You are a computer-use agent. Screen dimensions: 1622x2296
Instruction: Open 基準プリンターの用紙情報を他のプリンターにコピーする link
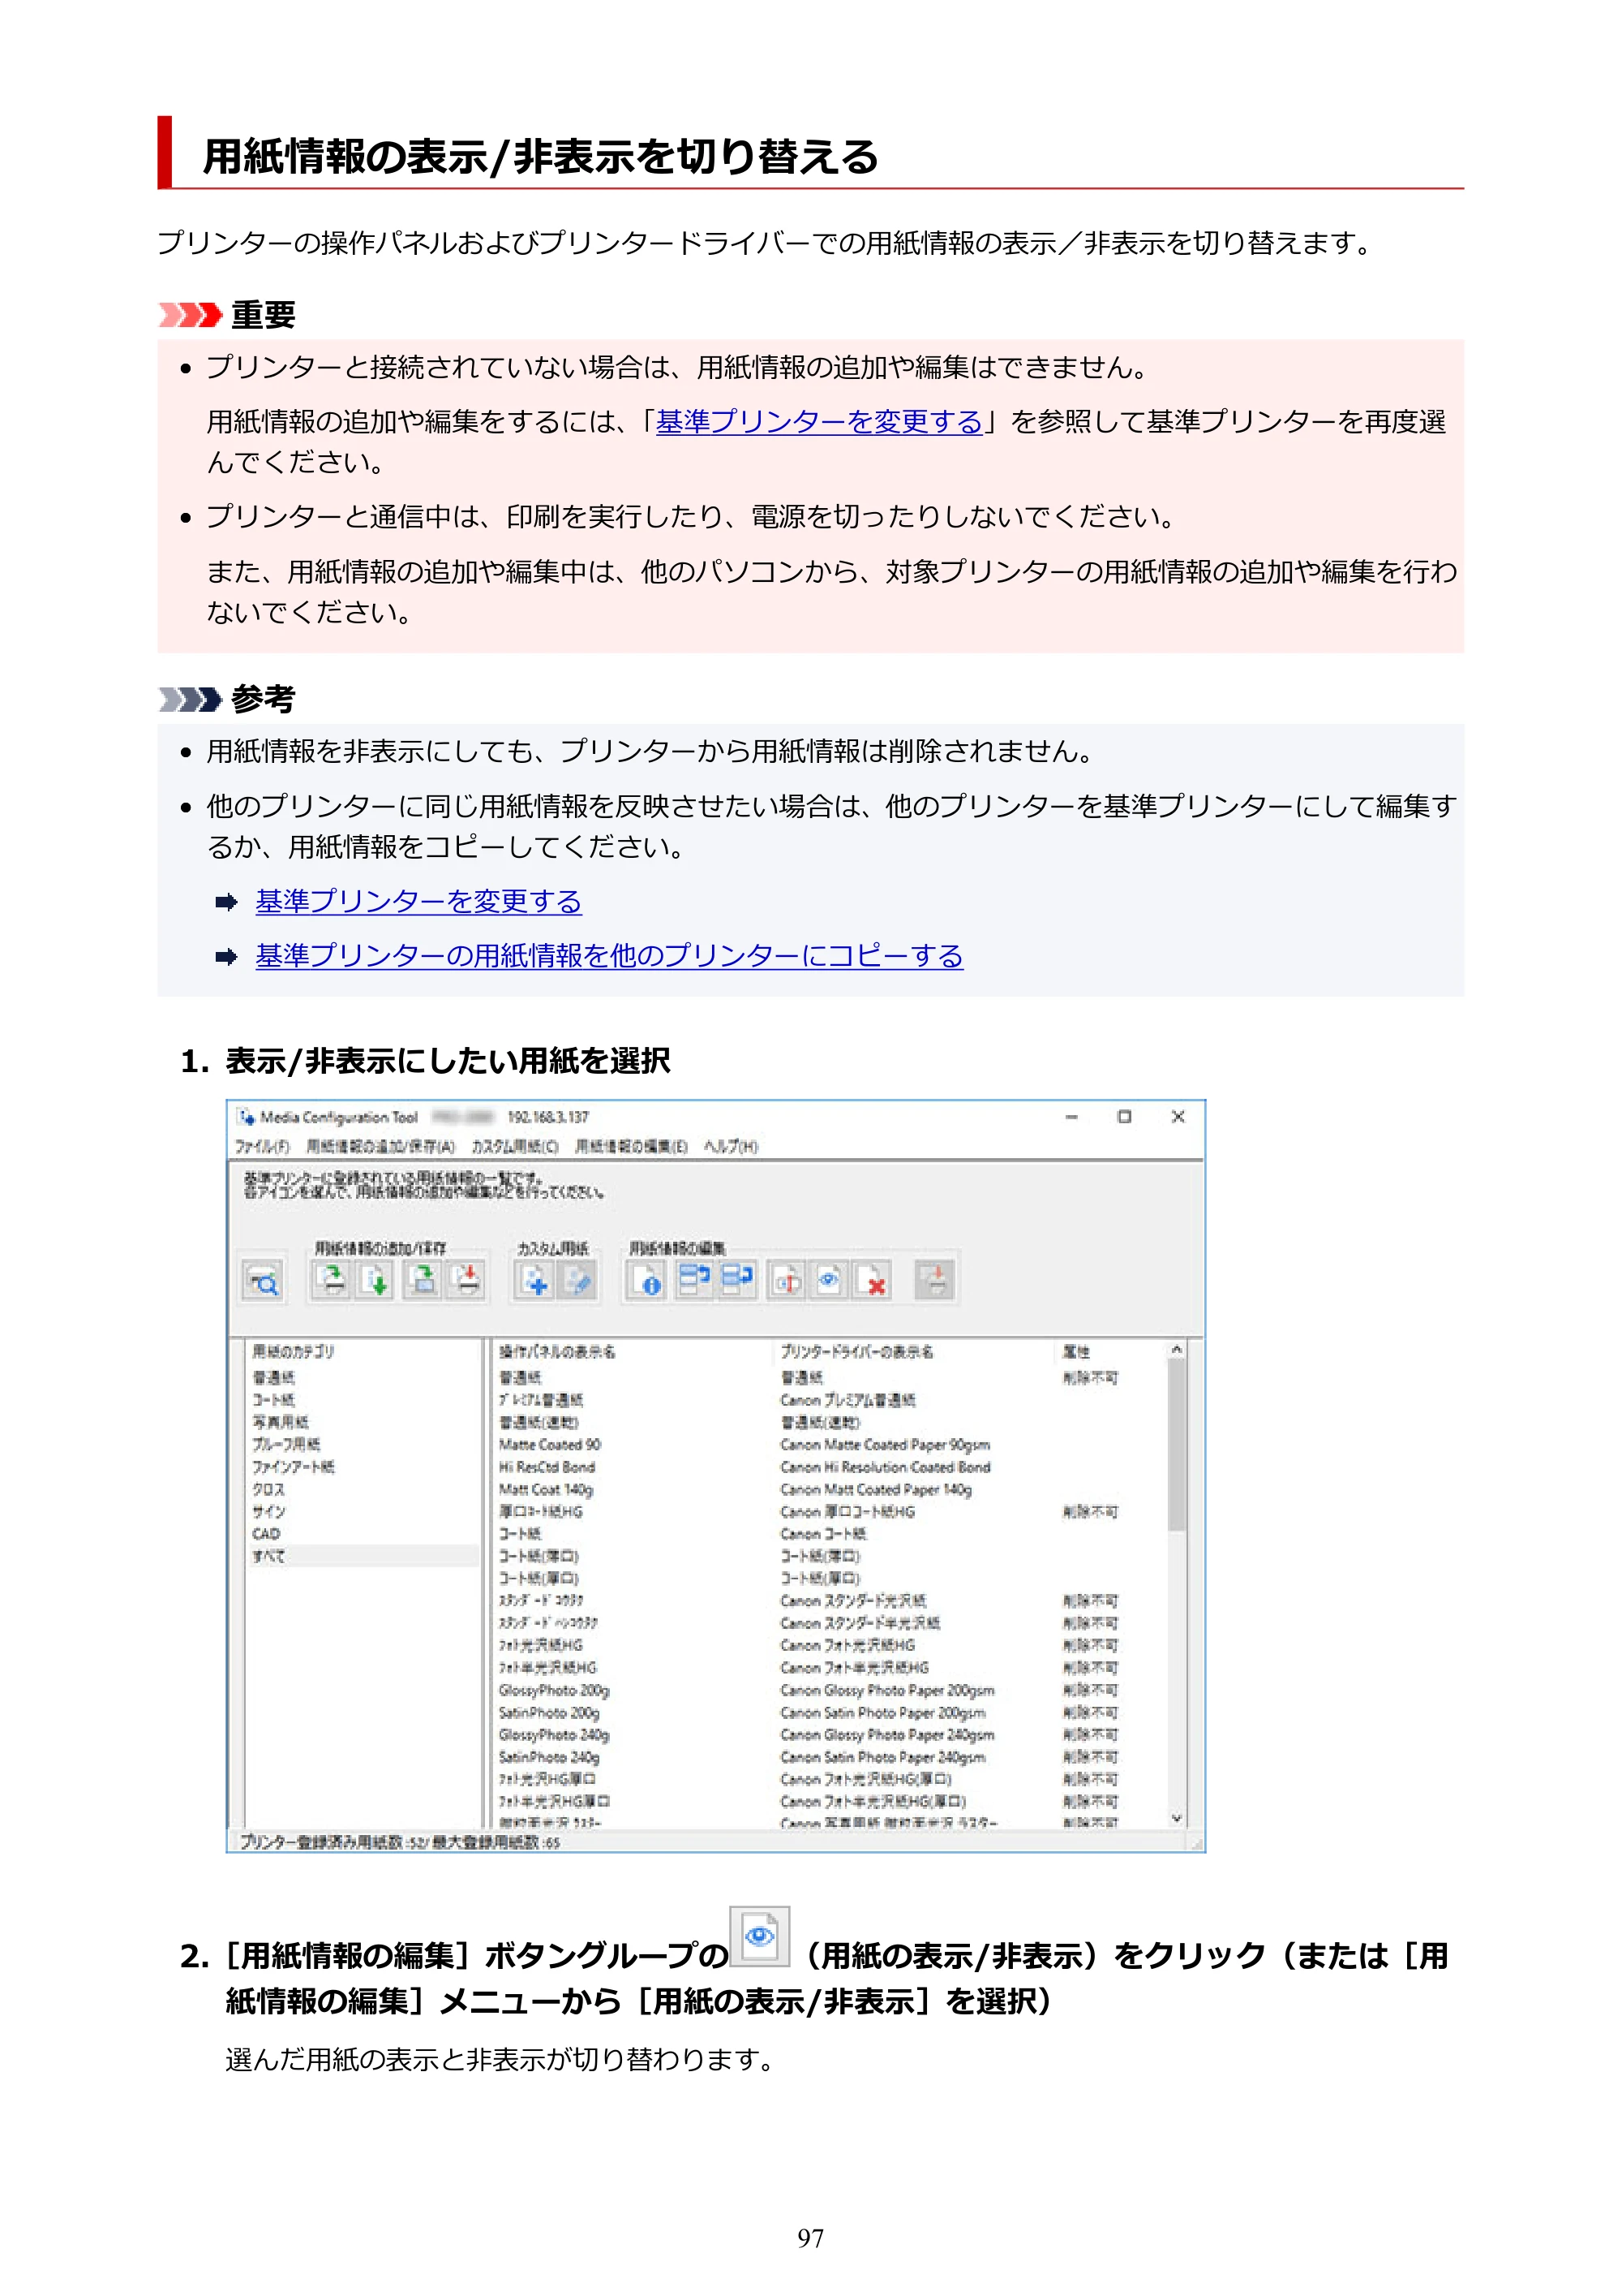click(x=608, y=955)
